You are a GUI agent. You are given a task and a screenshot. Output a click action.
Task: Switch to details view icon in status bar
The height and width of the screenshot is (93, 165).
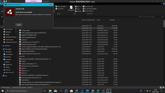161,87
